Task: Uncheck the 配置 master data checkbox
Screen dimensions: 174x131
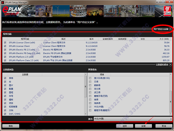Action: (x=5, y=89)
